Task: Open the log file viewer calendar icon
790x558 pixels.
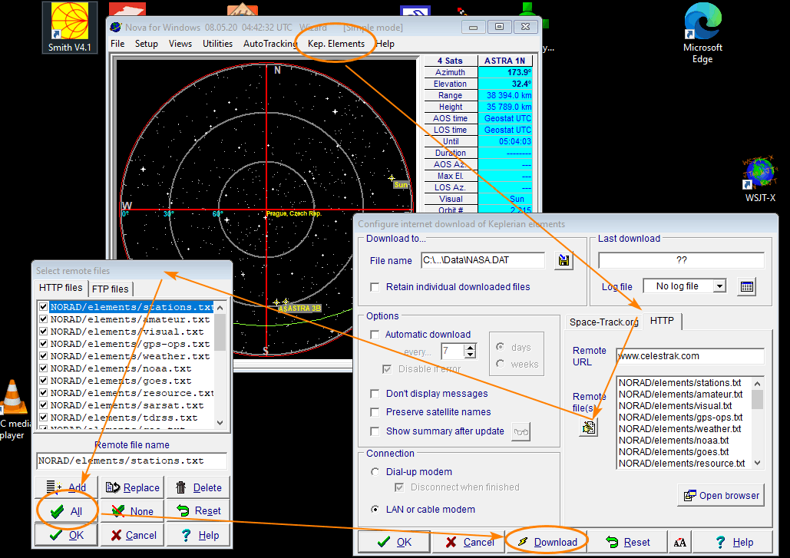Action: (x=747, y=286)
